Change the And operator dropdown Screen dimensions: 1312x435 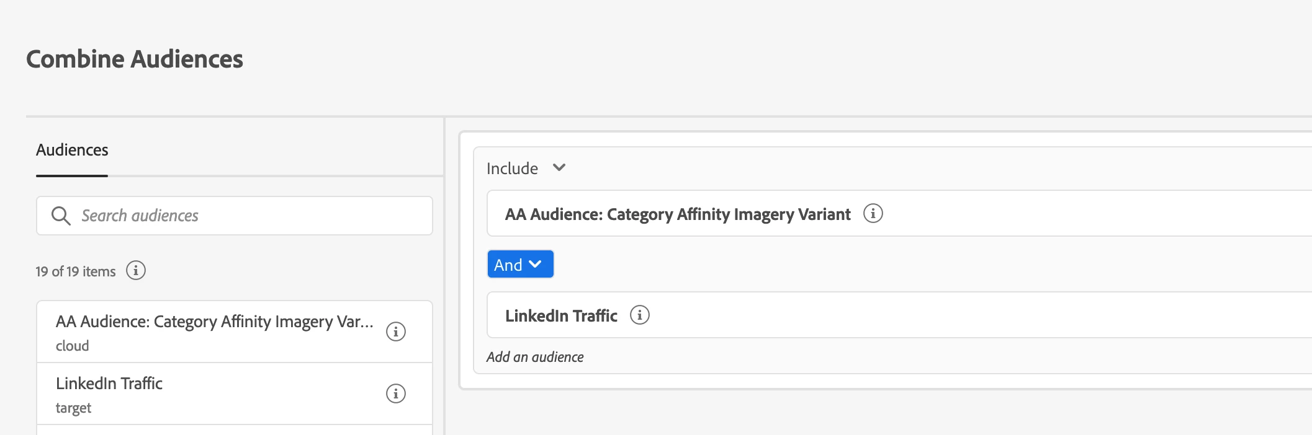pyautogui.click(x=520, y=265)
